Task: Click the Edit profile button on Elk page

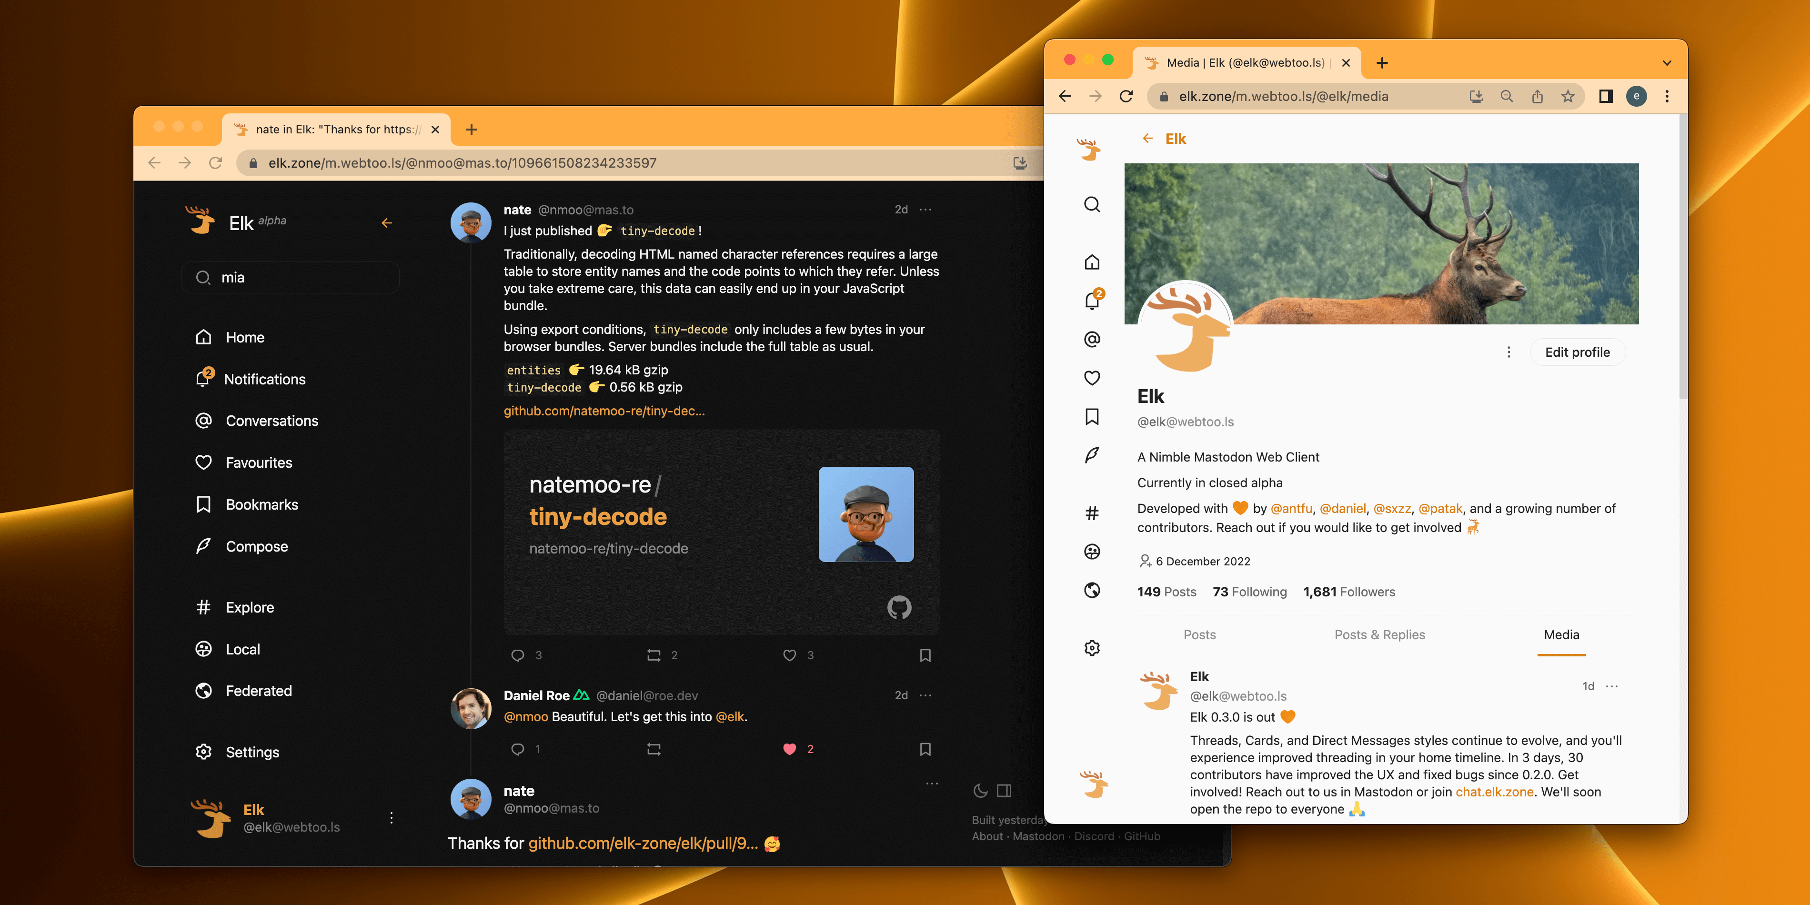Action: tap(1577, 352)
